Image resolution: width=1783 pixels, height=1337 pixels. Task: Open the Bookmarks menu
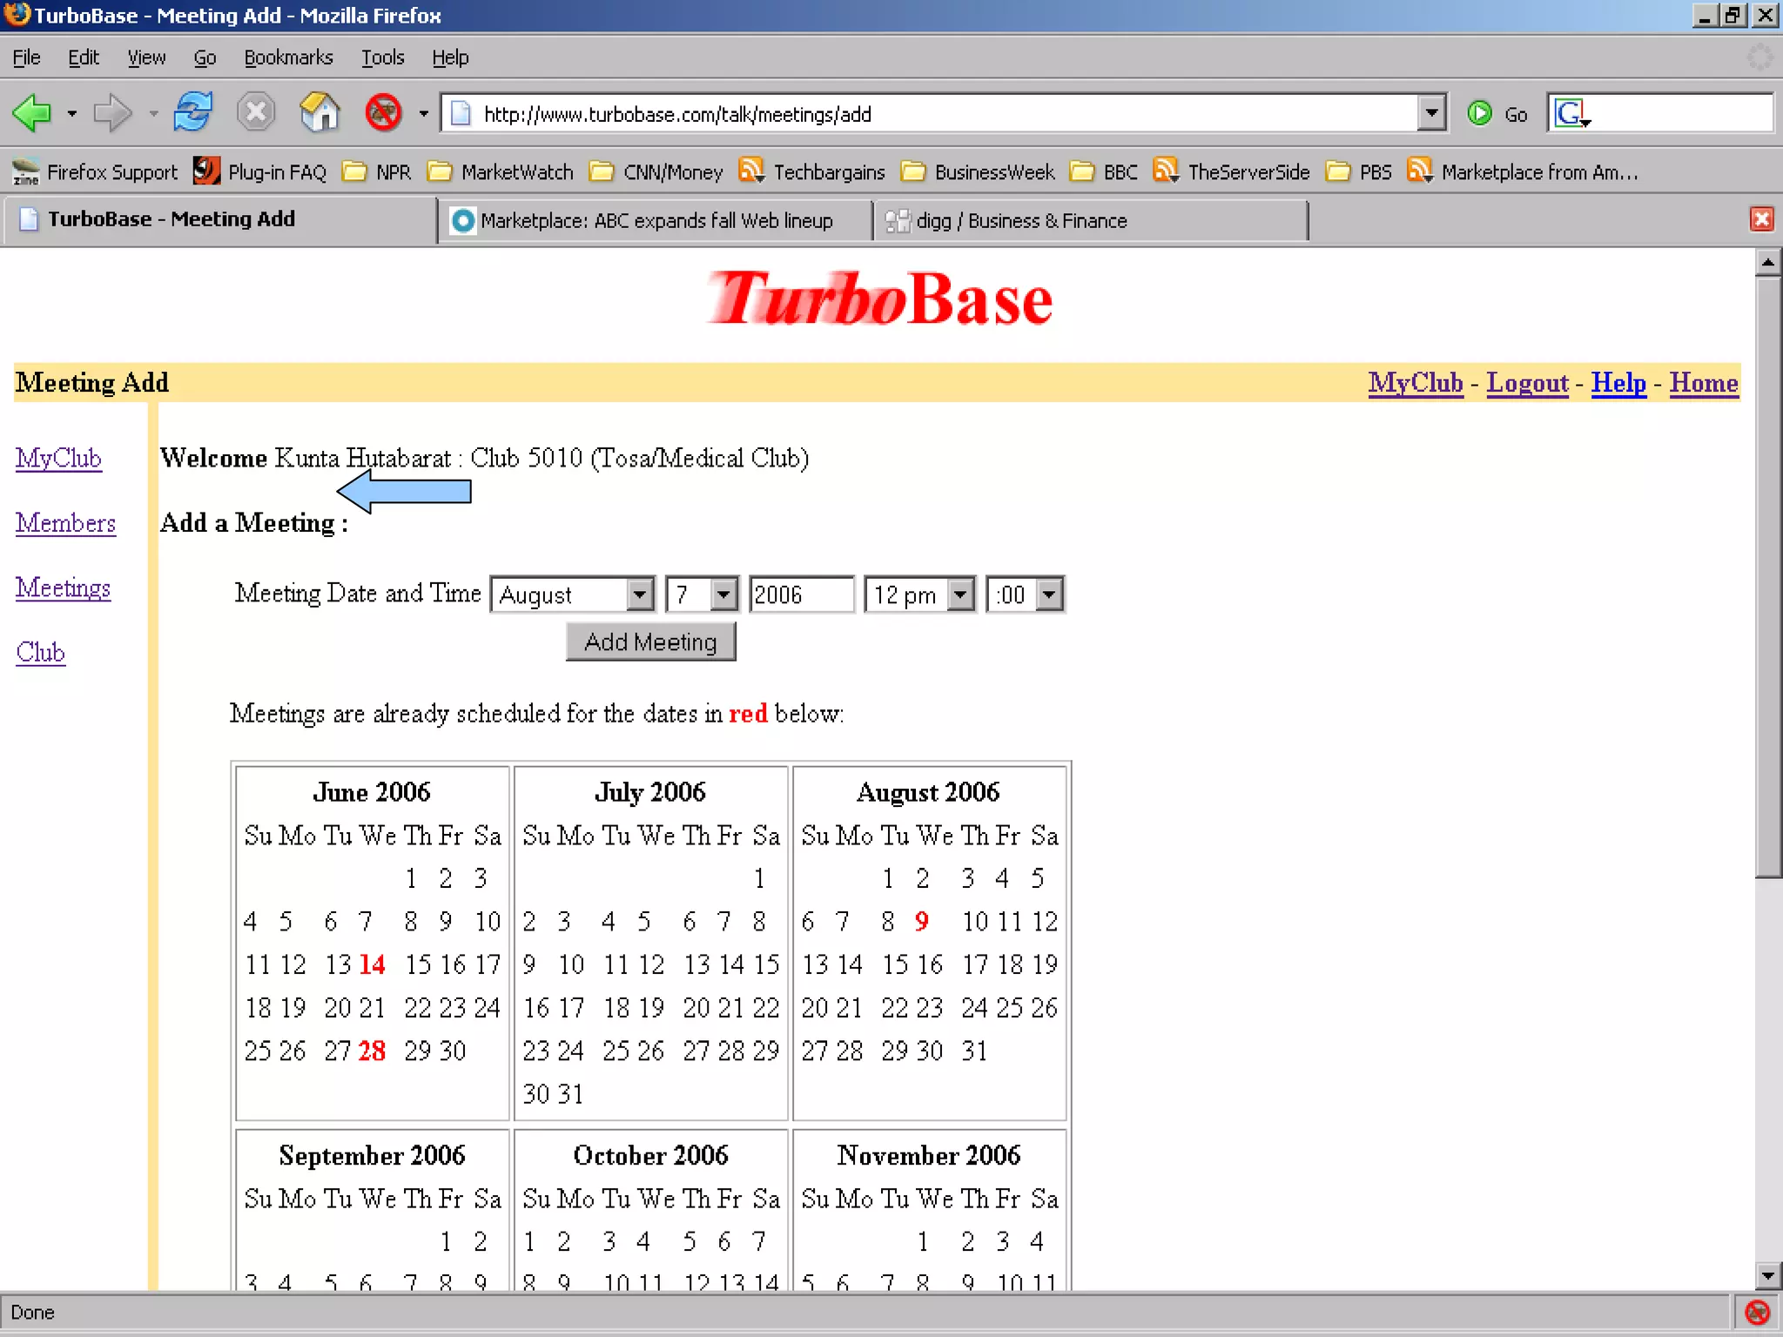coord(288,57)
